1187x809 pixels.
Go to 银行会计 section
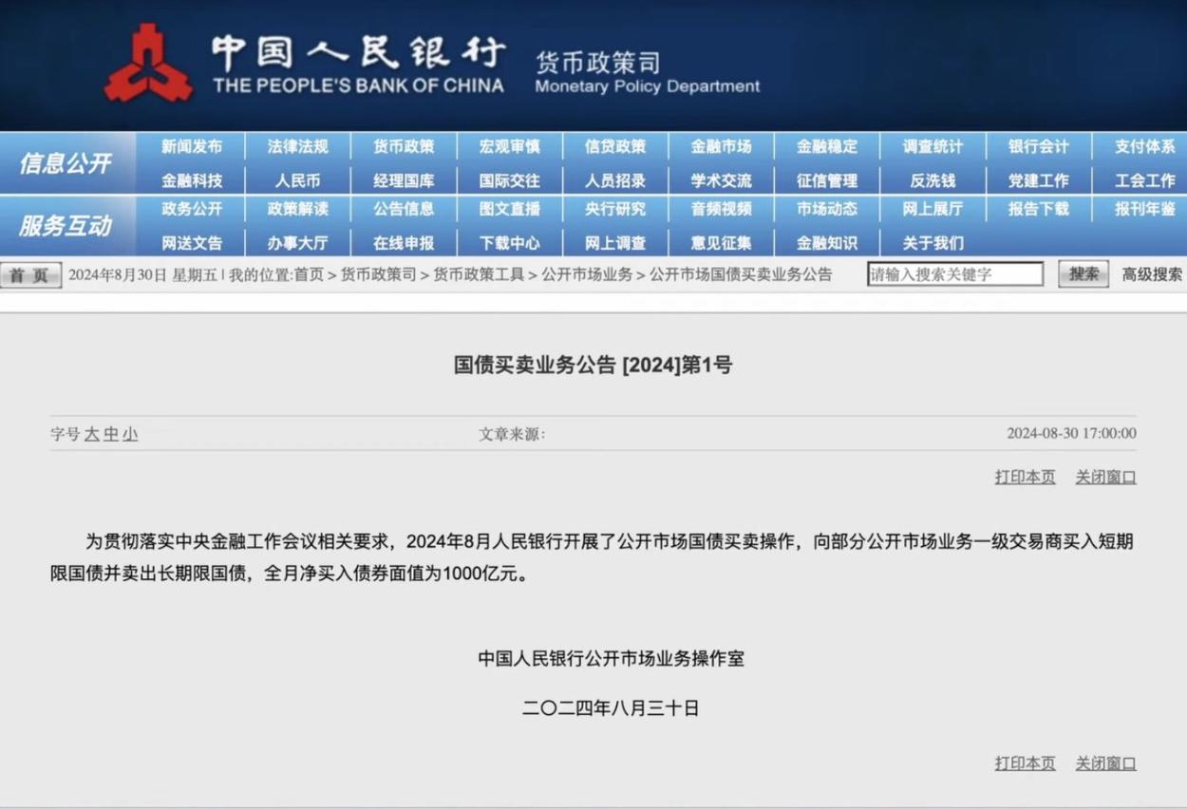coord(1039,147)
